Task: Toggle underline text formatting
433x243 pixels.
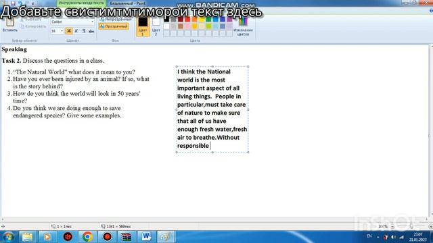Action: [84, 31]
